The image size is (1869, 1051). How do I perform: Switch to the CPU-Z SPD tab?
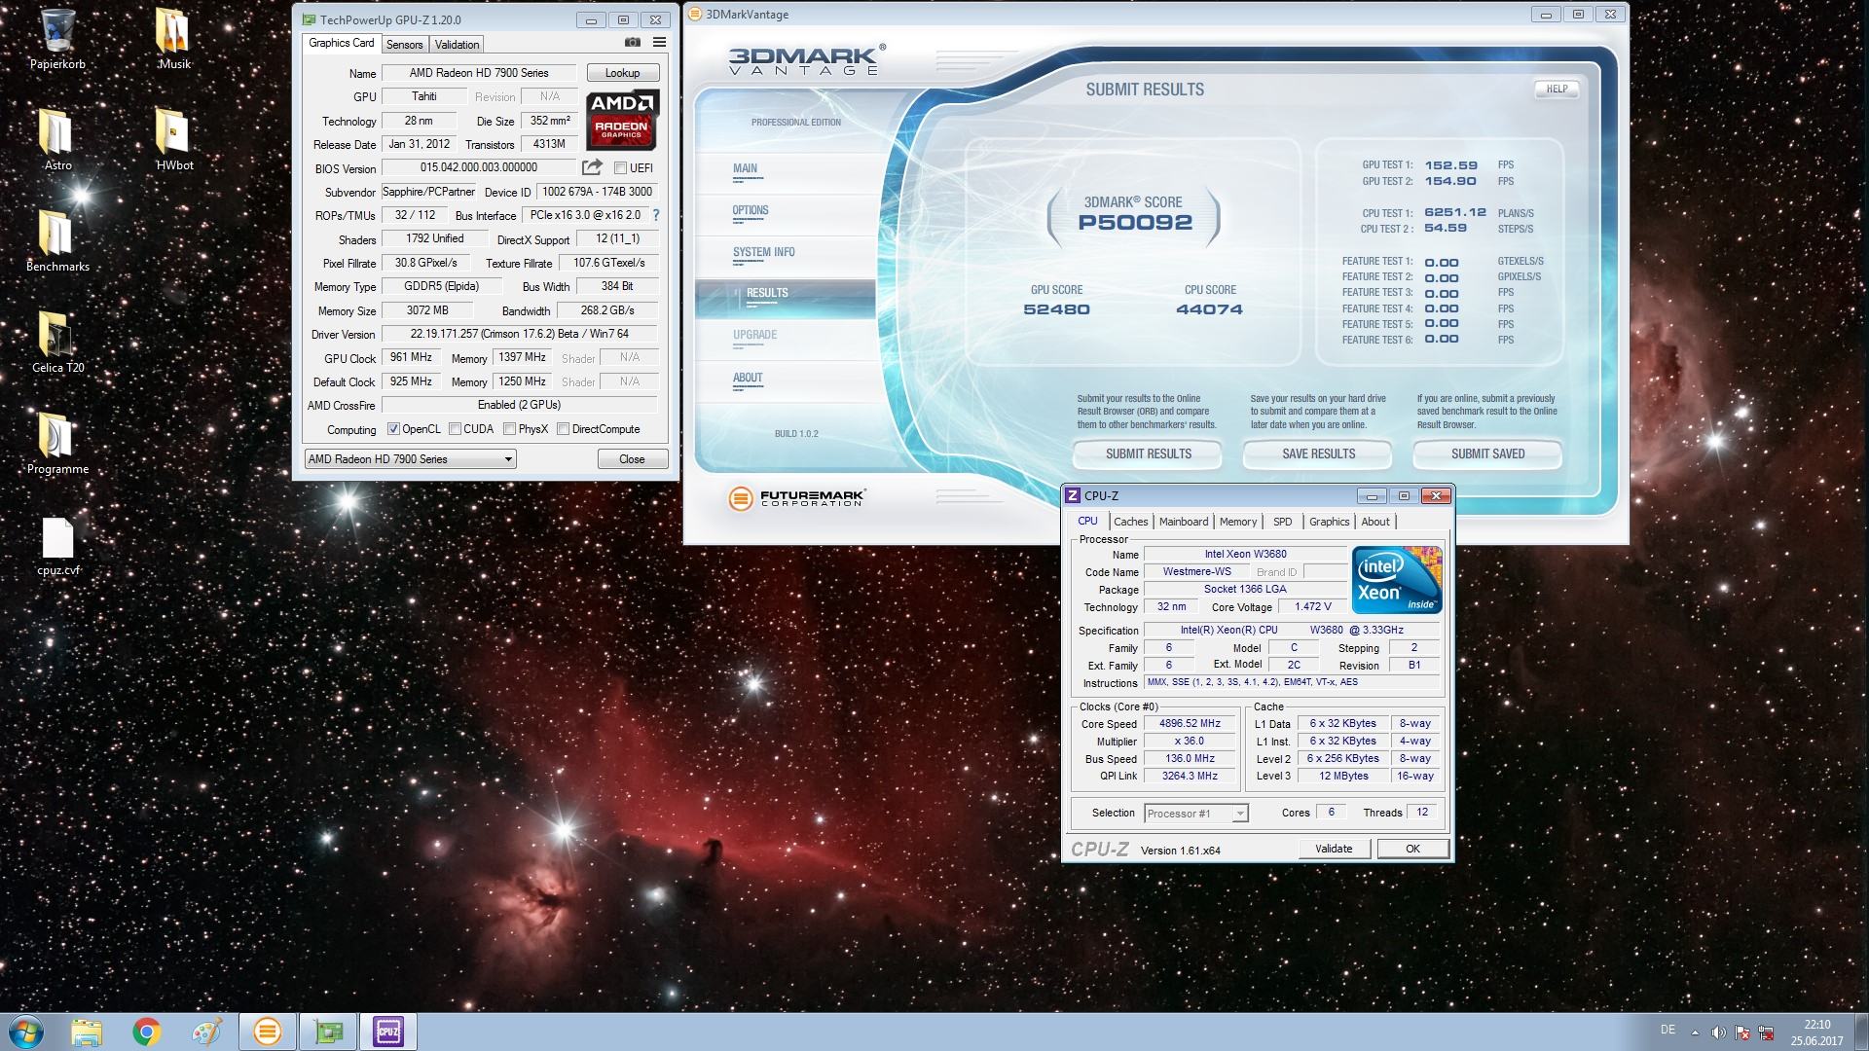coord(1283,522)
